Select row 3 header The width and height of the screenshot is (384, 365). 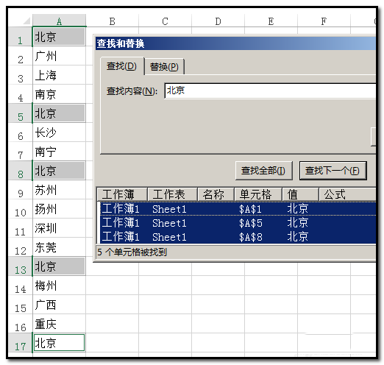tap(21, 75)
